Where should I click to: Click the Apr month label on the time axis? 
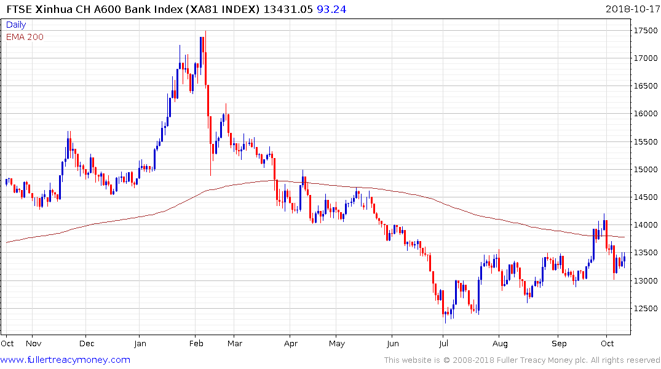pyautogui.click(x=290, y=343)
